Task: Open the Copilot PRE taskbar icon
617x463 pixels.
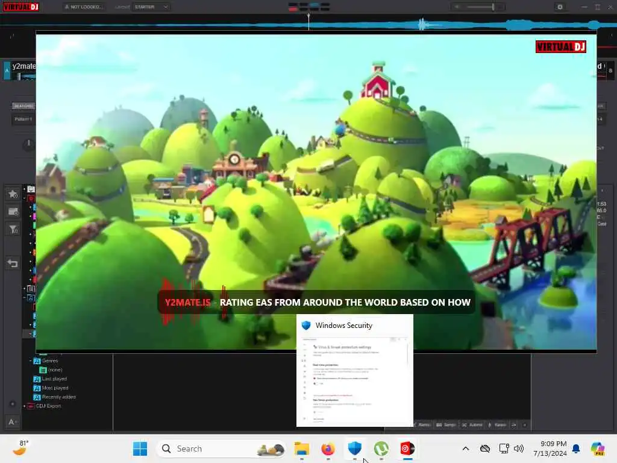Action: 598,449
